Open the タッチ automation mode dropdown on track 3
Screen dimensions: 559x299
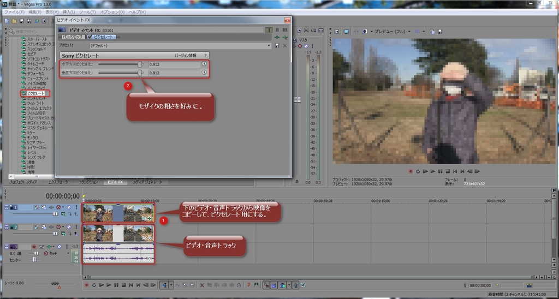tap(68, 253)
